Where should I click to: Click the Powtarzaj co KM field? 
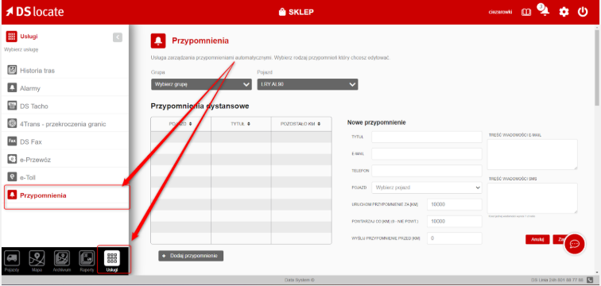click(454, 222)
